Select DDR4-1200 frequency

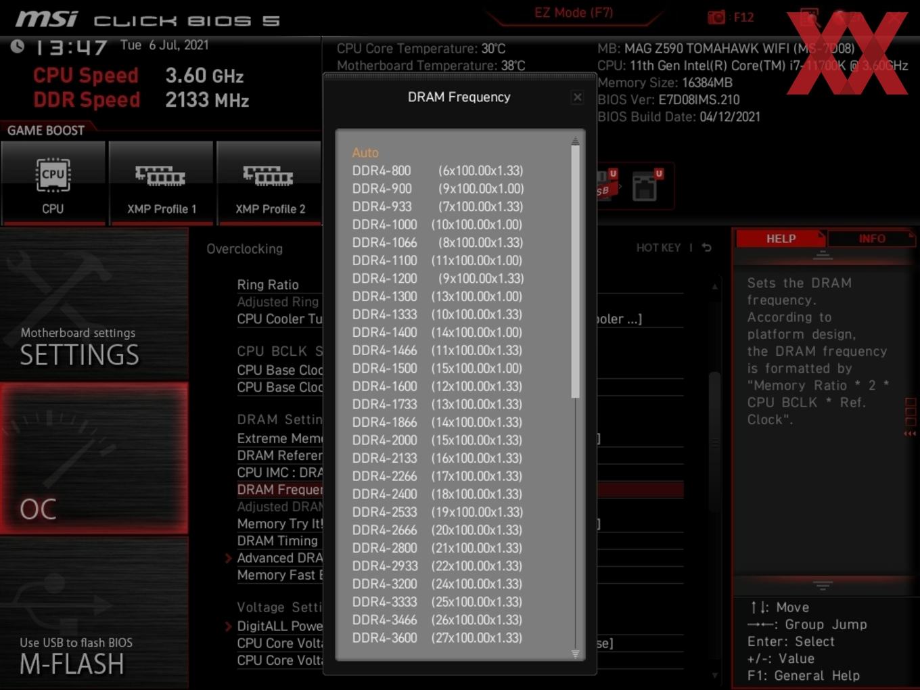tap(438, 278)
